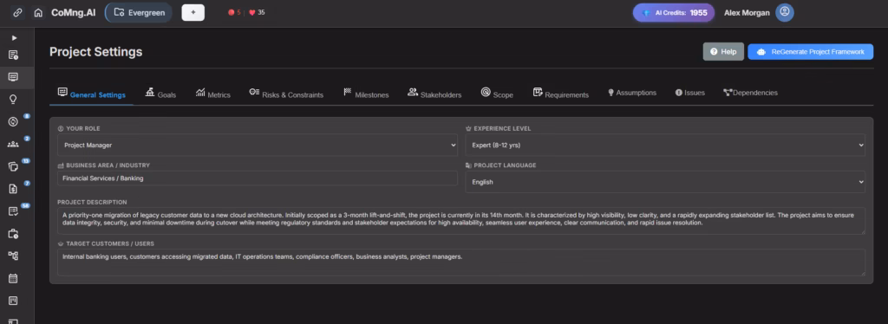Image resolution: width=888 pixels, height=324 pixels.
Task: Click the Project Settings page heading
Action: [x=95, y=52]
